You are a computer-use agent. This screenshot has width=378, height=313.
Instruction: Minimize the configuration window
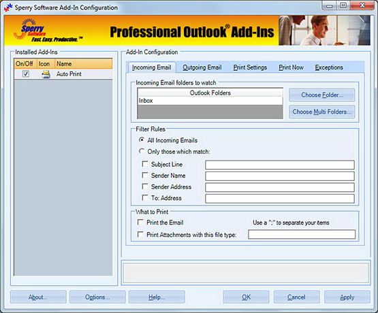[x=330, y=5]
